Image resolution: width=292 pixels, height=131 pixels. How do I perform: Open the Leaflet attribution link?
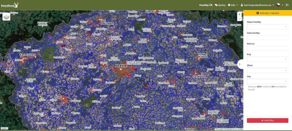click(220, 129)
